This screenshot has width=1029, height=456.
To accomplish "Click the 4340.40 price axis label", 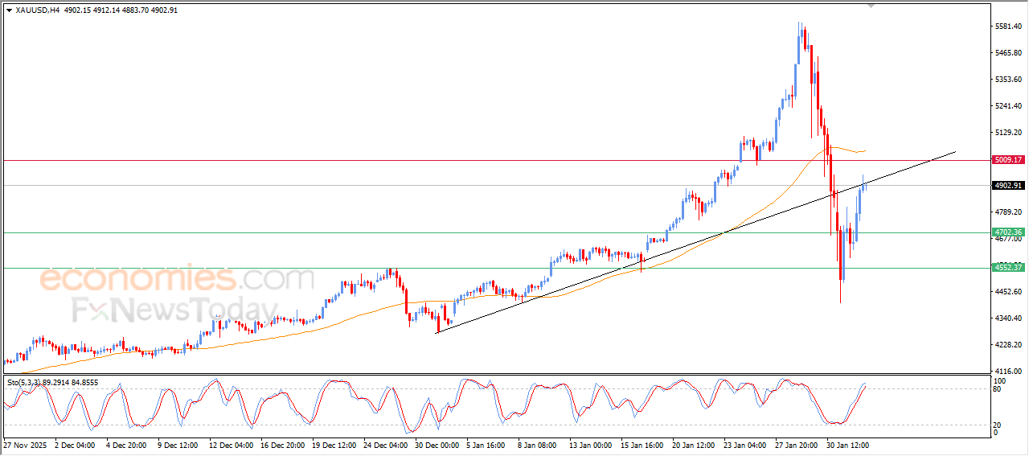I will [x=1008, y=318].
